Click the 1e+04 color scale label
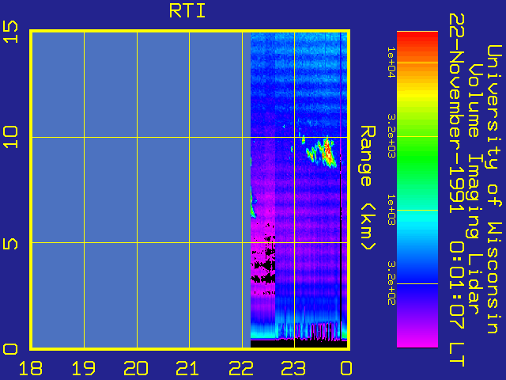The image size is (506, 380). (x=391, y=62)
